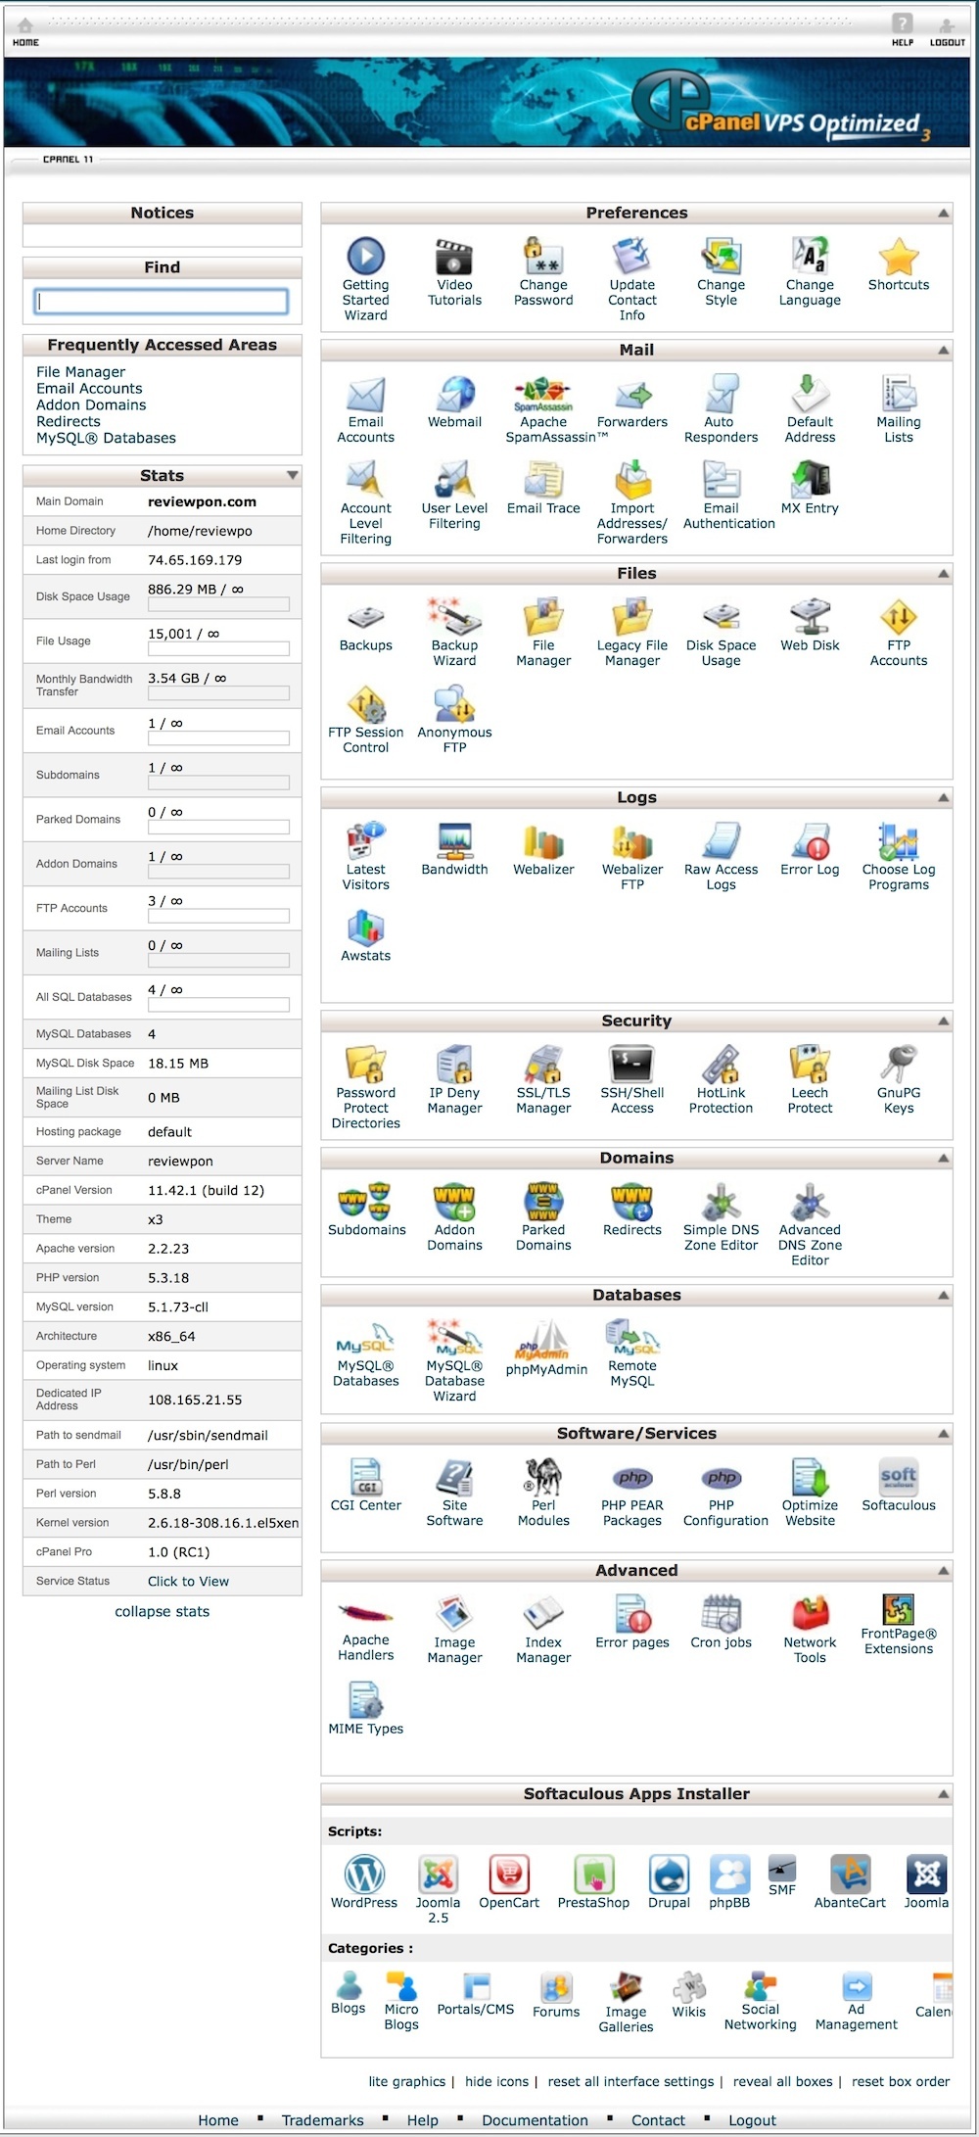Screen dimensions: 979x2137
Task: Collapse the Domains section
Action: tap(944, 1158)
